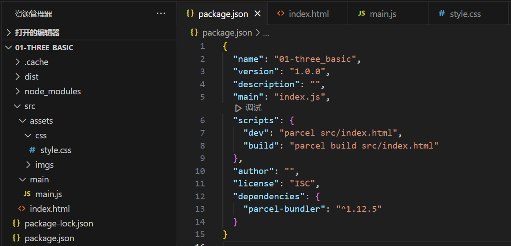Switch to the index.html editor tab

(309, 14)
